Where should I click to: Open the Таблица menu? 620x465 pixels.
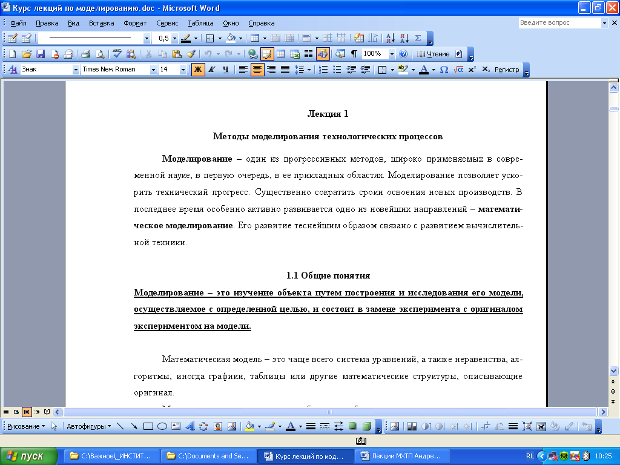coord(200,23)
